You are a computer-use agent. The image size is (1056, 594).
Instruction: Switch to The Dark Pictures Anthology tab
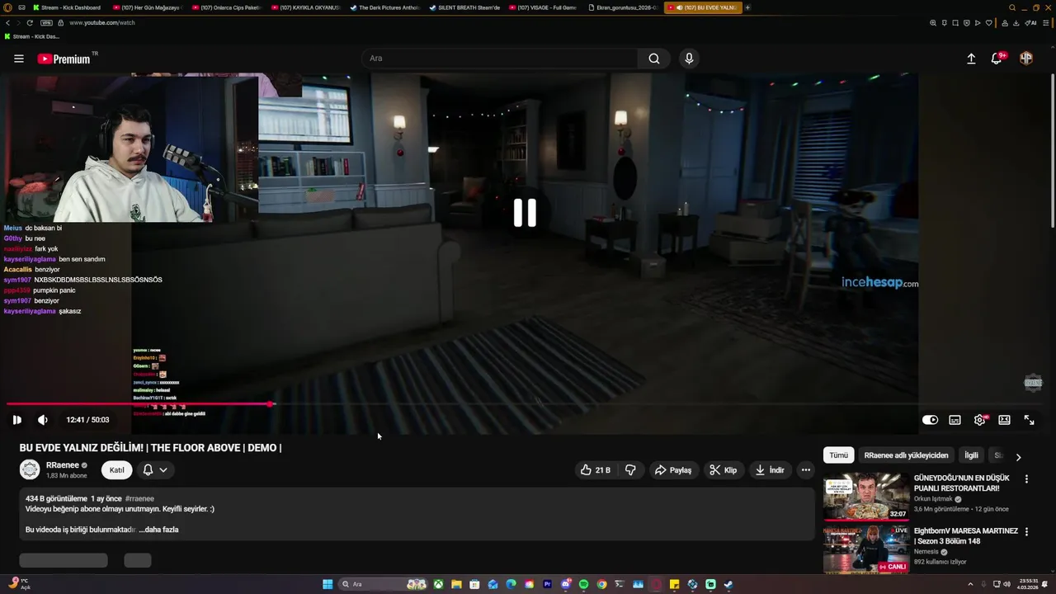click(x=385, y=7)
